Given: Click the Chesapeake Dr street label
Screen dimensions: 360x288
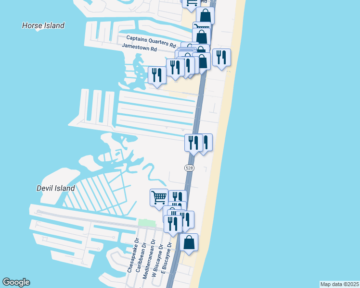Looking at the screenshot, I should [x=133, y=255].
